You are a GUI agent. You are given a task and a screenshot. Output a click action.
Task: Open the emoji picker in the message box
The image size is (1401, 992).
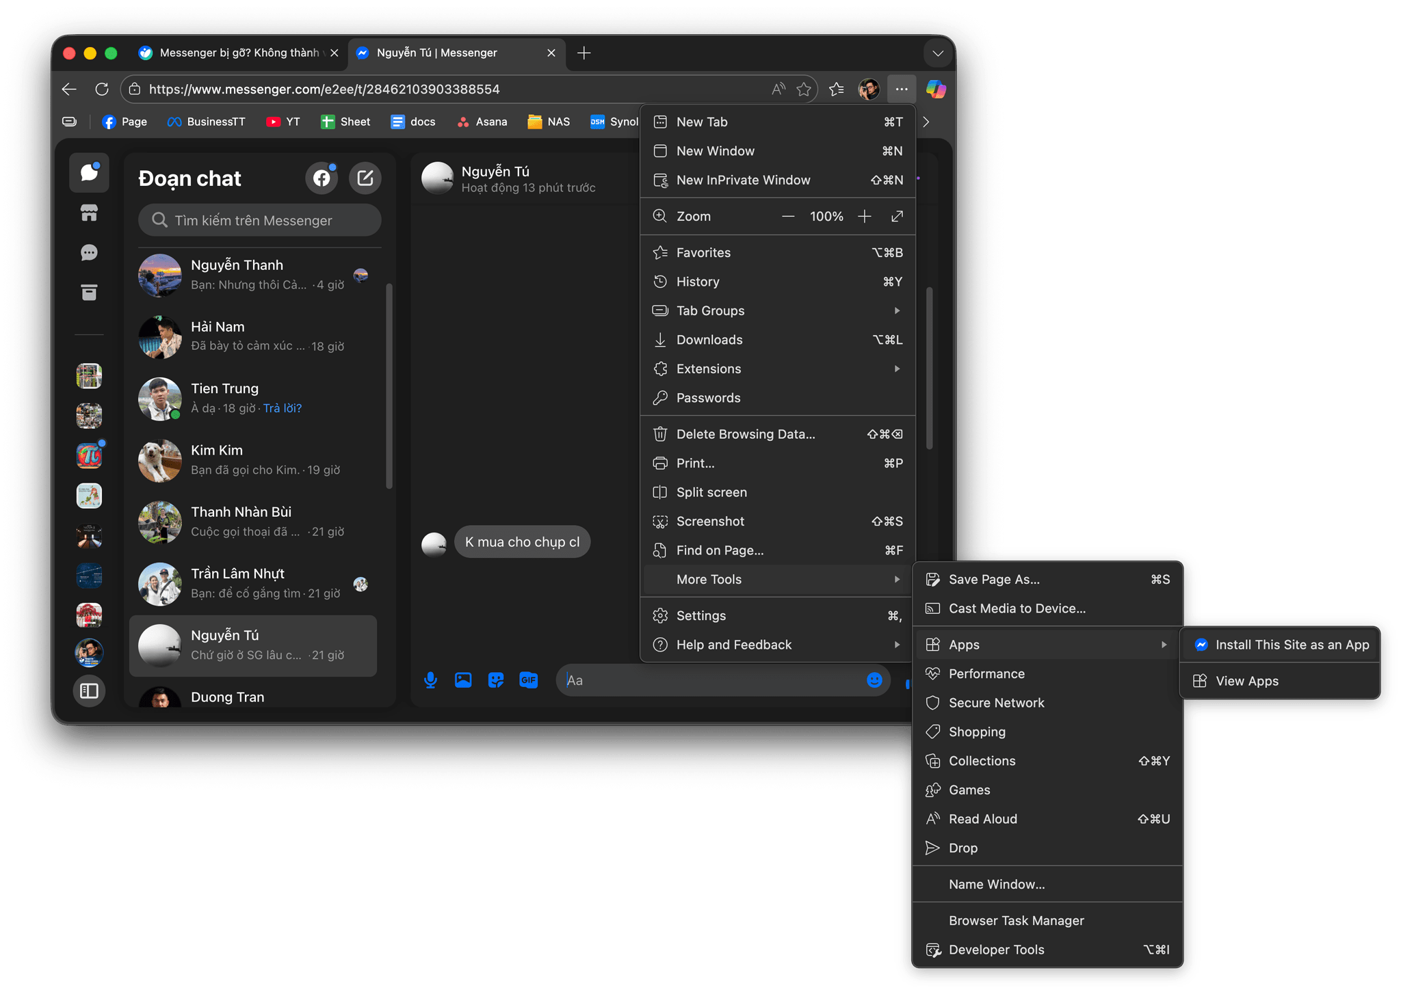[x=874, y=680]
